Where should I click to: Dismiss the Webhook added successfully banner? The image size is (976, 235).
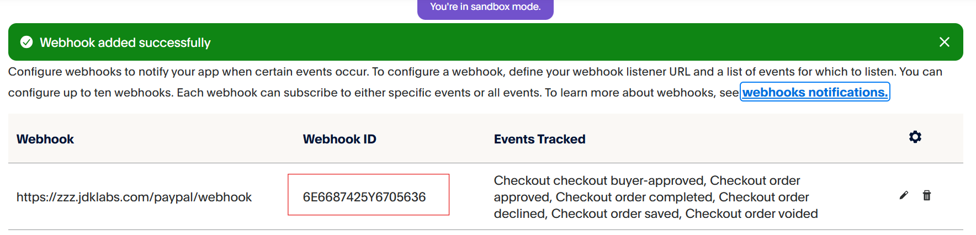pos(945,42)
